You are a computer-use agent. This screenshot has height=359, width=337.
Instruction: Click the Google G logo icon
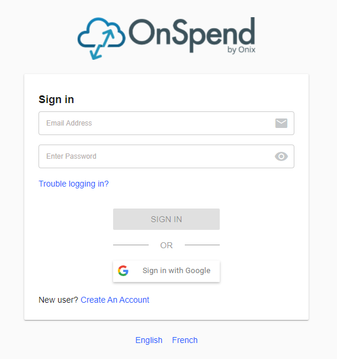click(123, 271)
